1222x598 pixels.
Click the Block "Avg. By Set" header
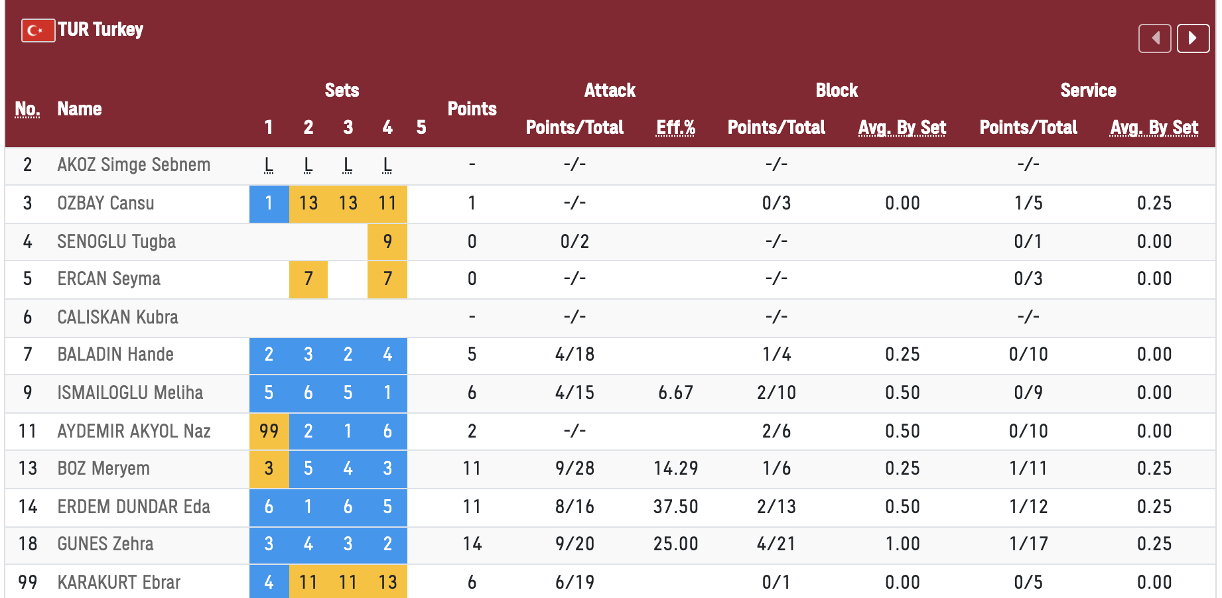[902, 127]
